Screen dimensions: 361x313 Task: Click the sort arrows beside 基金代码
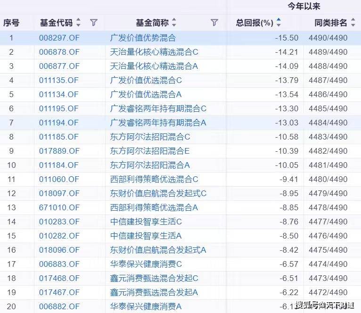(78, 23)
